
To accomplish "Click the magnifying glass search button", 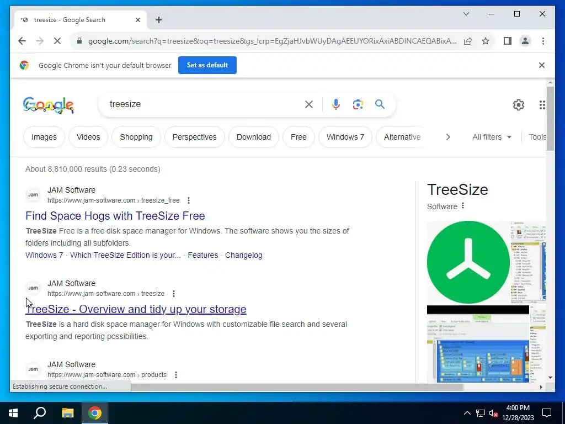I will point(380,104).
